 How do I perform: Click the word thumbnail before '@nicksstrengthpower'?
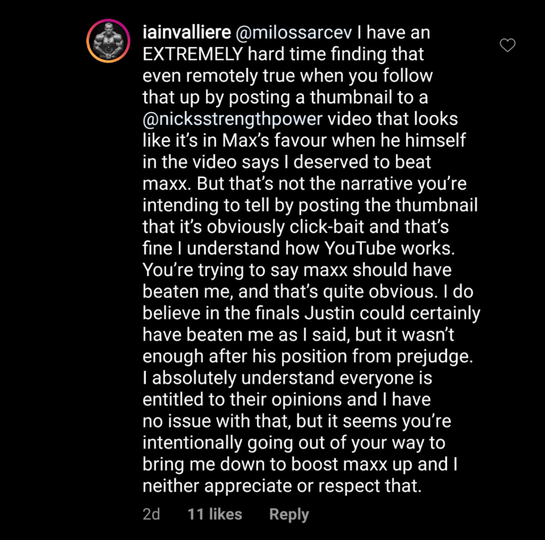tap(351, 98)
